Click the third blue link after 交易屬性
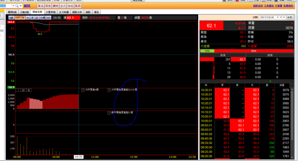Screen dimensions: 298x161 279,6
